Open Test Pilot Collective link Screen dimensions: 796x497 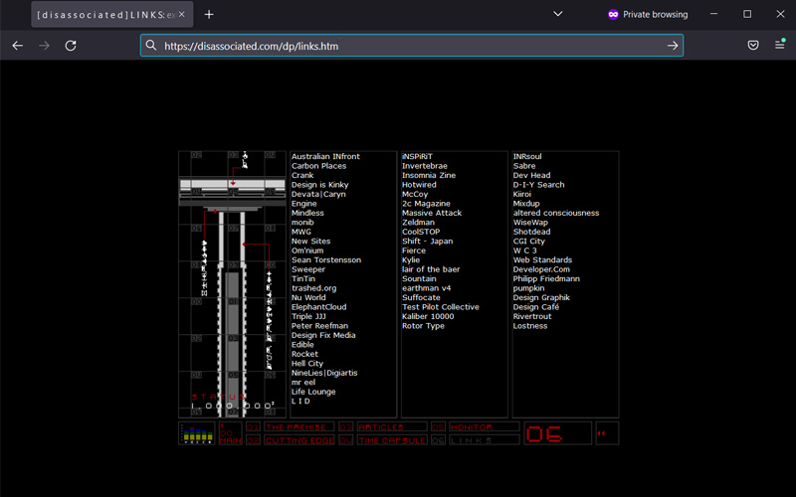coord(441,307)
